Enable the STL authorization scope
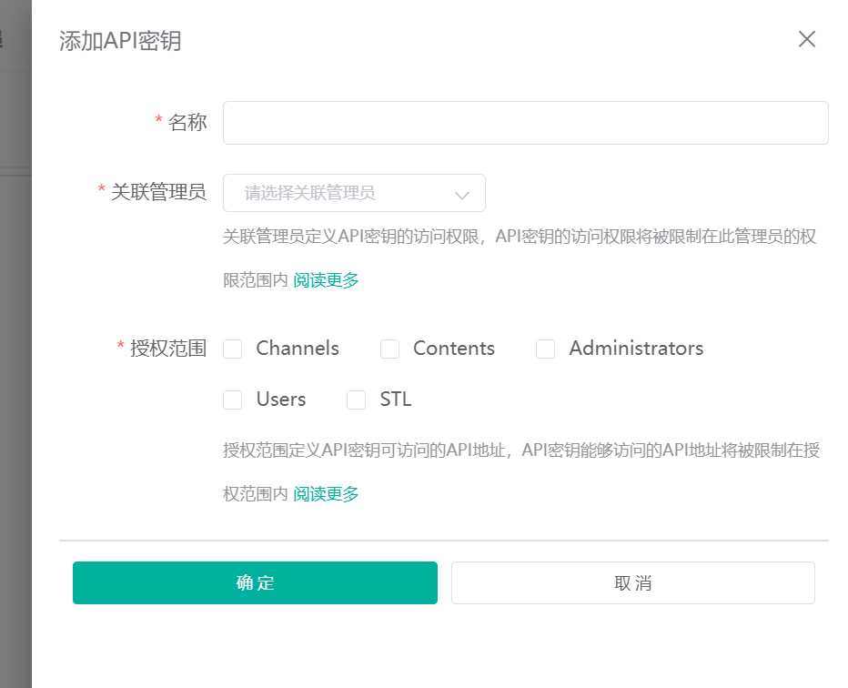848x688 pixels. point(356,400)
